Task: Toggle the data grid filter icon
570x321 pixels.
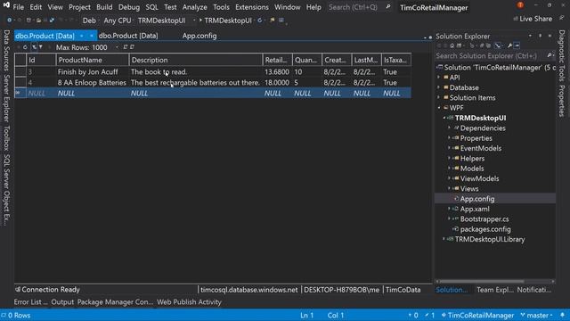Action: click(34, 47)
